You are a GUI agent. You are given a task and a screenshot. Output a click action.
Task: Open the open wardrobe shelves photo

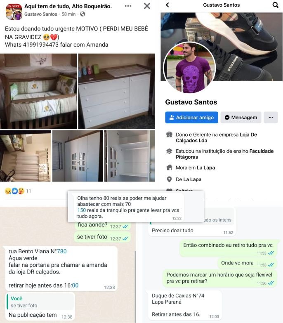click(130, 156)
